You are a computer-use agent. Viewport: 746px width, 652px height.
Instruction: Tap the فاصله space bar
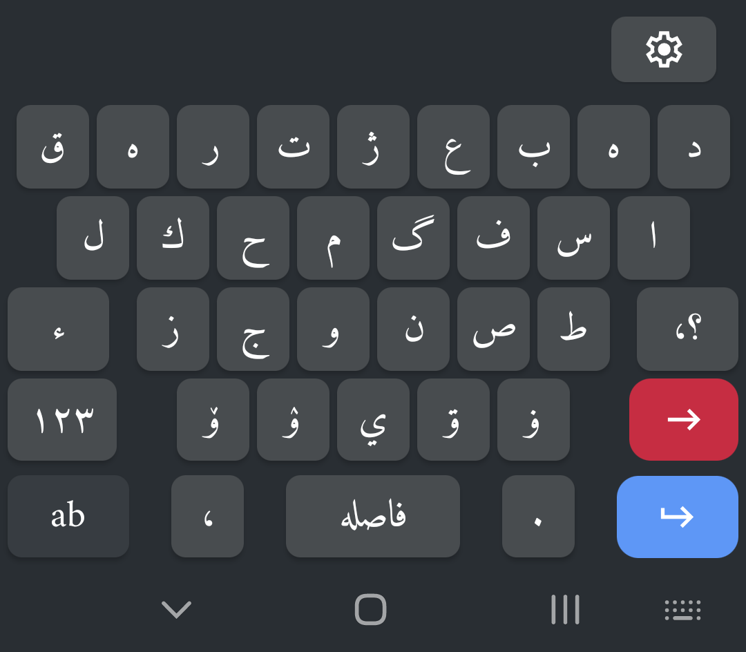coord(373,516)
